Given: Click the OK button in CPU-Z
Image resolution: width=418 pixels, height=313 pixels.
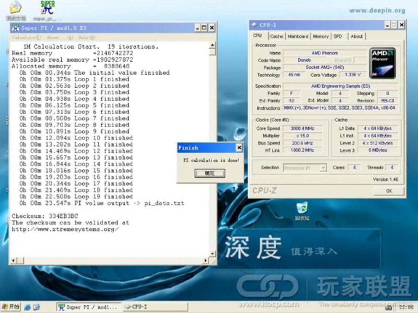Looking at the screenshot, I should point(389,191).
